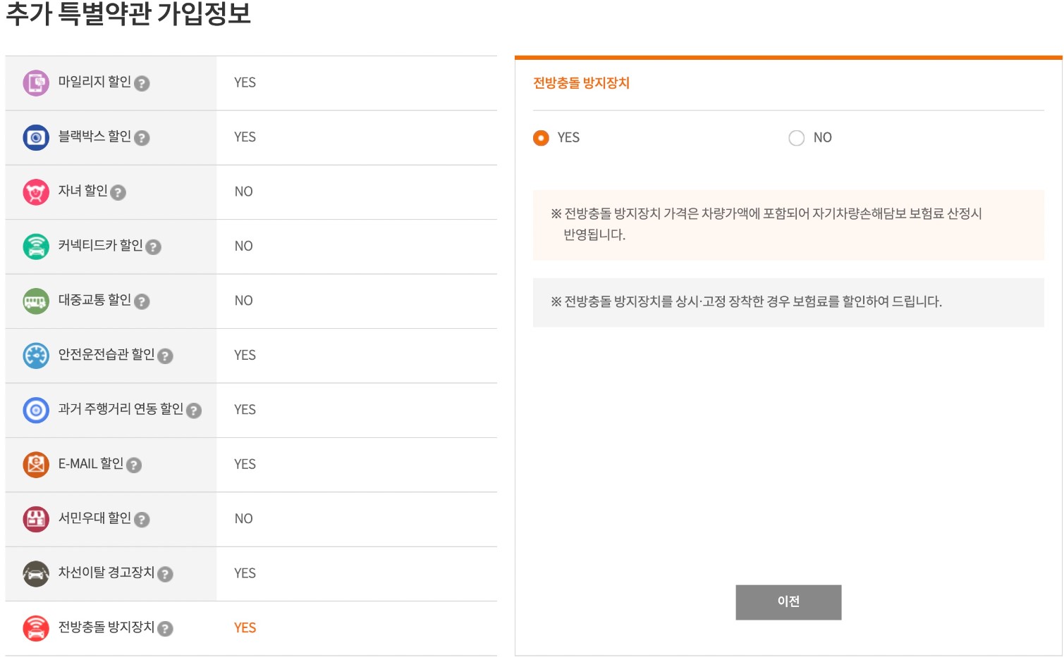
Task: Click the 차선이탈 경고장치 car icon
Action: (x=36, y=574)
